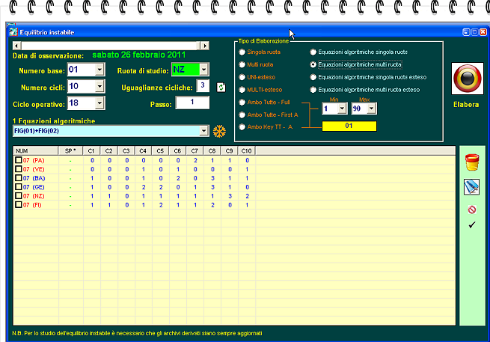Click the application icon in the title bar
This screenshot has width=490, height=342.
click(10, 32)
